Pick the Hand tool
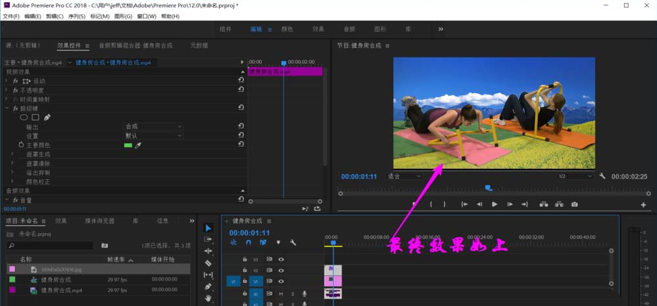The image size is (657, 306). click(x=208, y=298)
